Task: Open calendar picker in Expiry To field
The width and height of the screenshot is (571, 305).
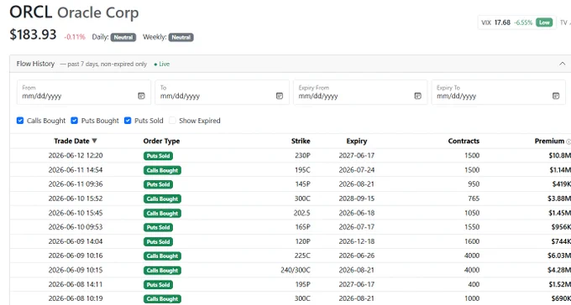Action: click(x=556, y=96)
